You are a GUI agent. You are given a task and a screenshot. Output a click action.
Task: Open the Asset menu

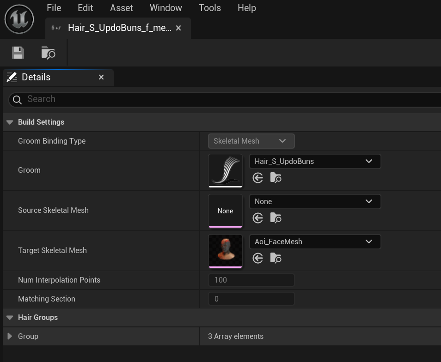(x=121, y=8)
